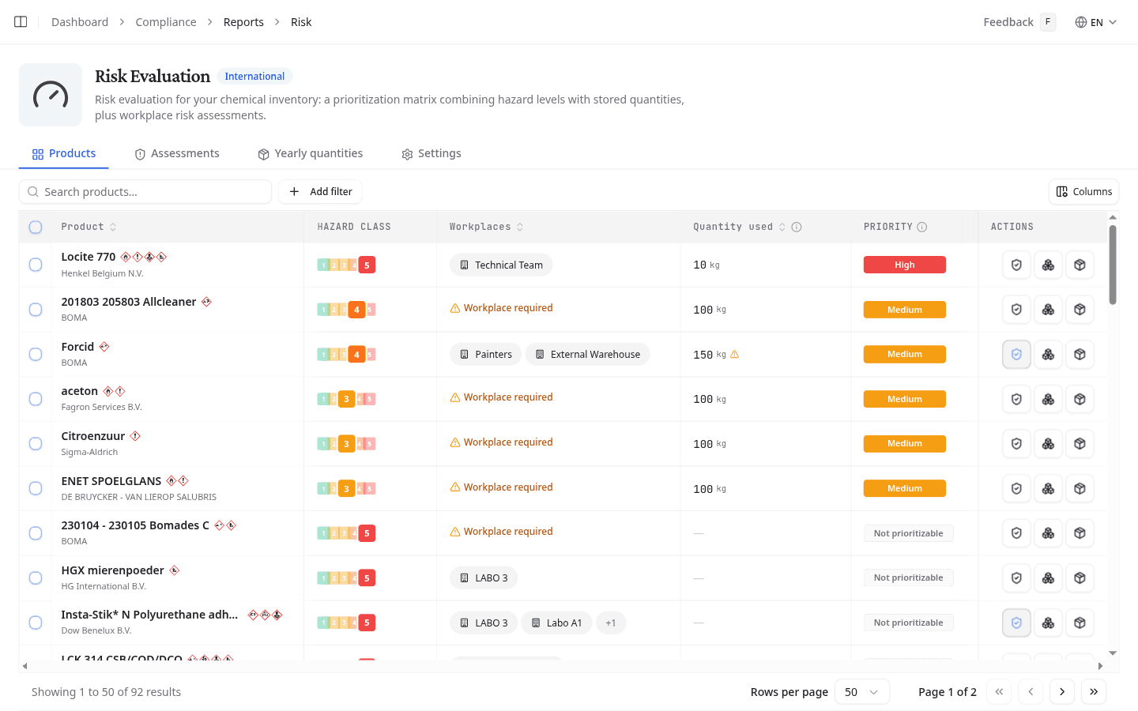Focus the Search products field
The width and height of the screenshot is (1138, 711).
(145, 192)
